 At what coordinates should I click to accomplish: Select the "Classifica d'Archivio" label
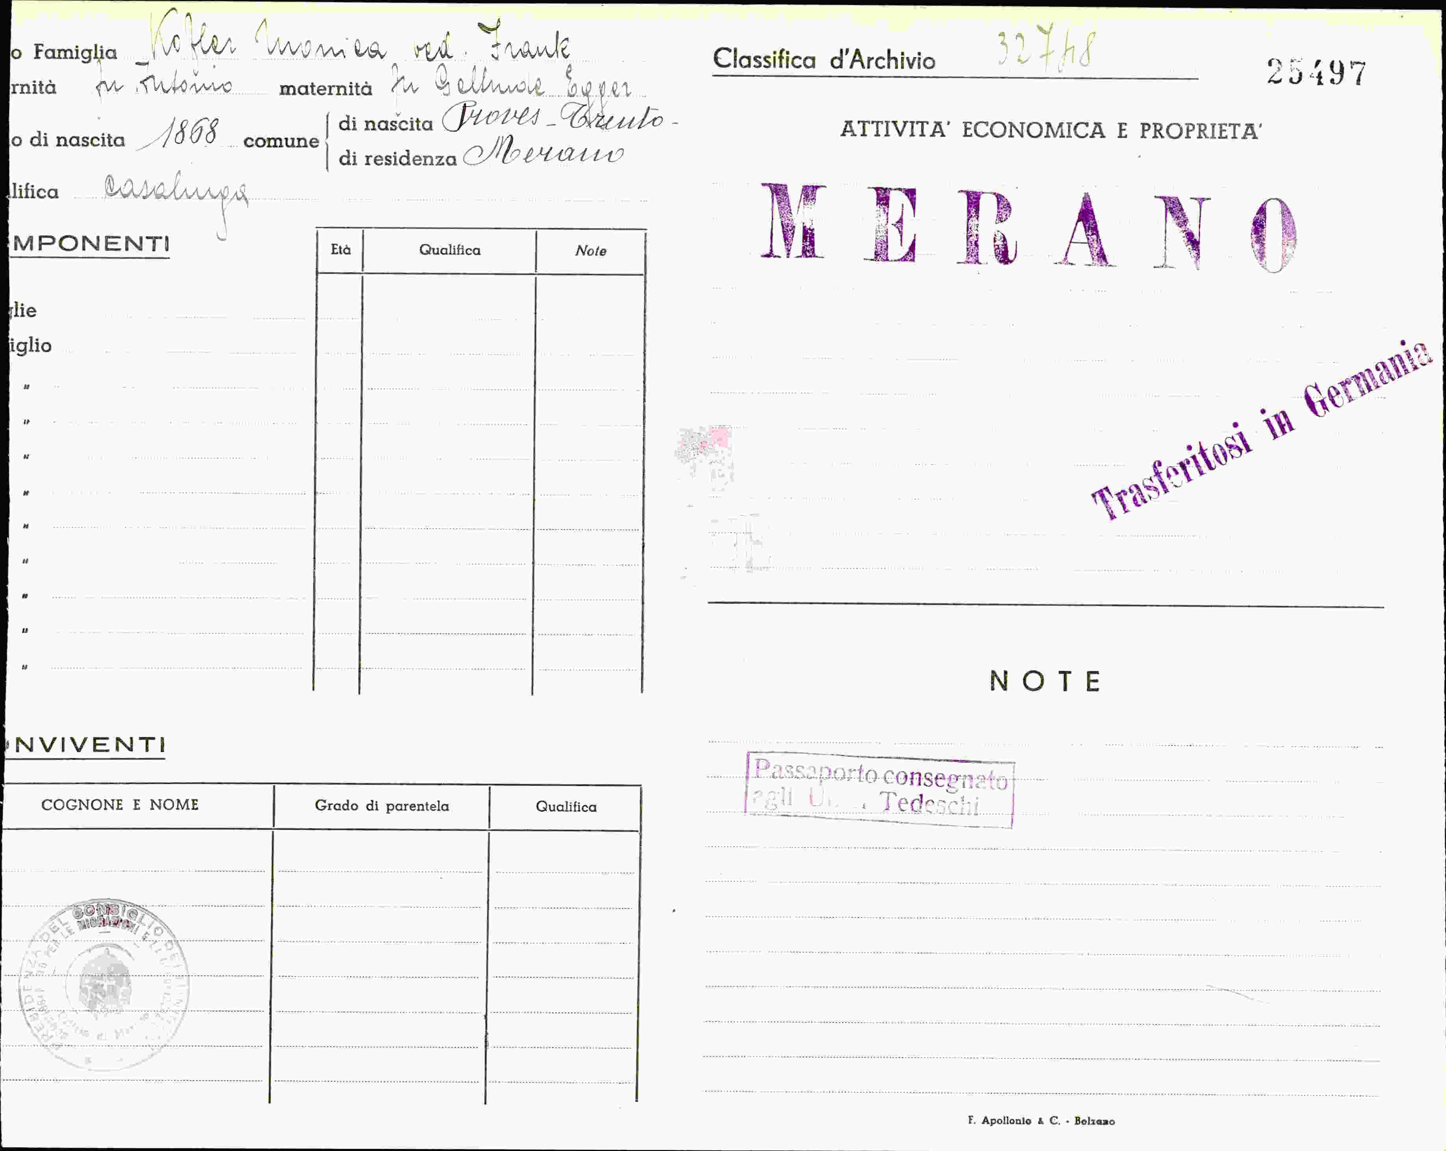(823, 60)
